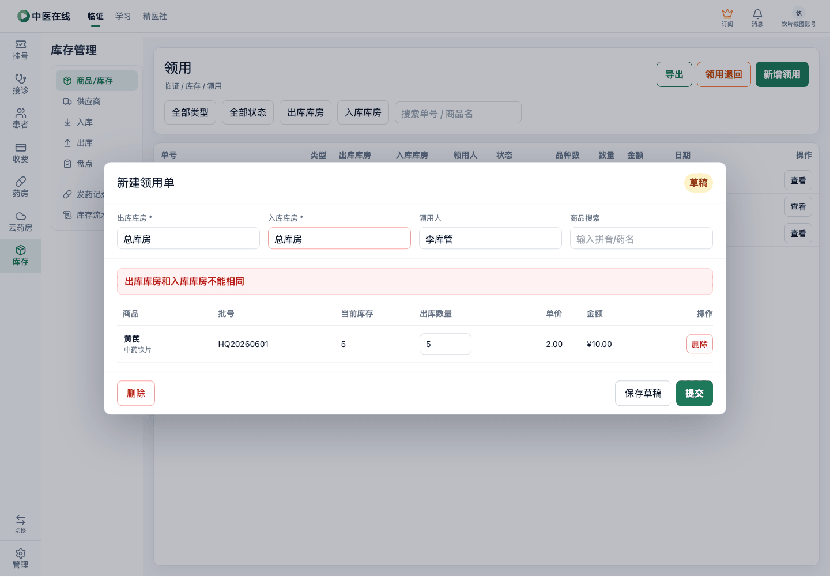This screenshot has width=830, height=577.
Task: Open the 全部类型 filter dropdown
Action: 190,112
